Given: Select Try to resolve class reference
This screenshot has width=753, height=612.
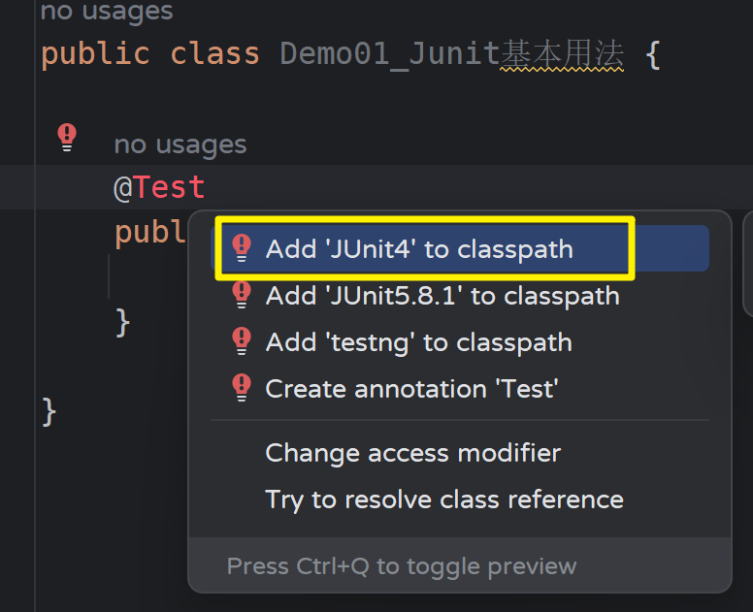Looking at the screenshot, I should 444,499.
